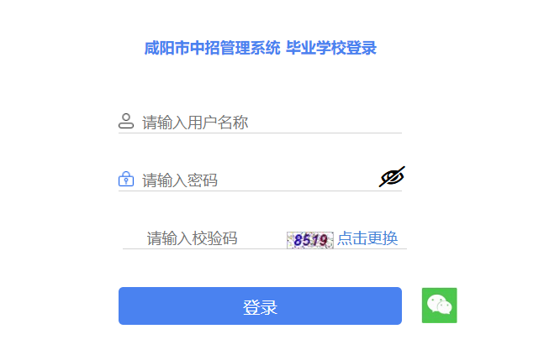Click the user silhouette icon beside the username field
Screen dimensions: 544x350
[126, 121]
